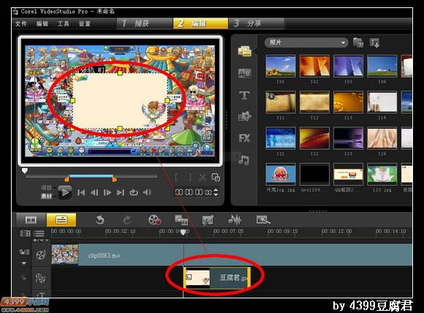Viewport: 424px width, 313px height.
Task: Click the preview scrubber jog handle
Action: [x=25, y=171]
